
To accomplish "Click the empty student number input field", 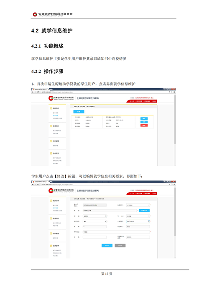I will (95, 237).
